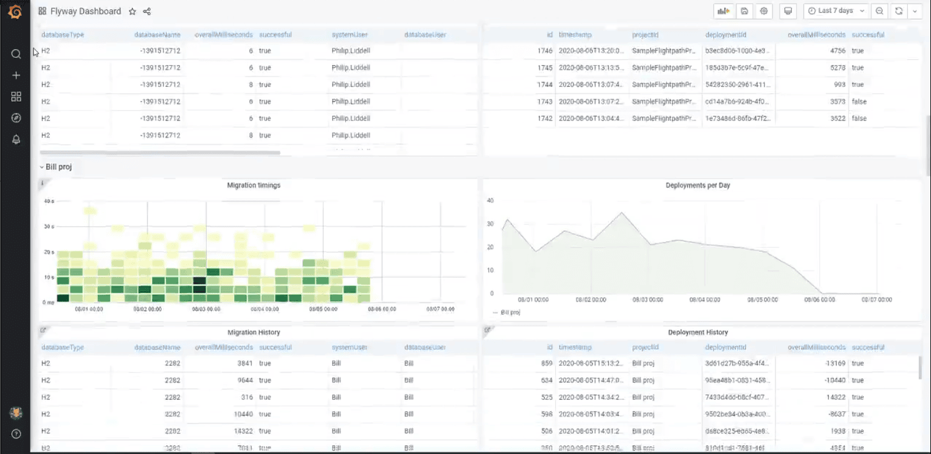Viewport: 931px width, 454px height.
Task: Open the refresh interval dropdown arrow
Action: 915,11
